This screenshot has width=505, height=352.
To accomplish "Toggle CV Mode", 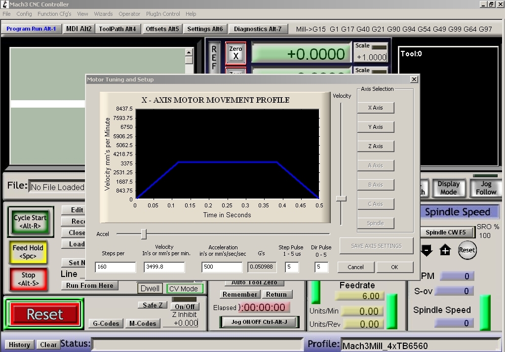I will pyautogui.click(x=184, y=289).
